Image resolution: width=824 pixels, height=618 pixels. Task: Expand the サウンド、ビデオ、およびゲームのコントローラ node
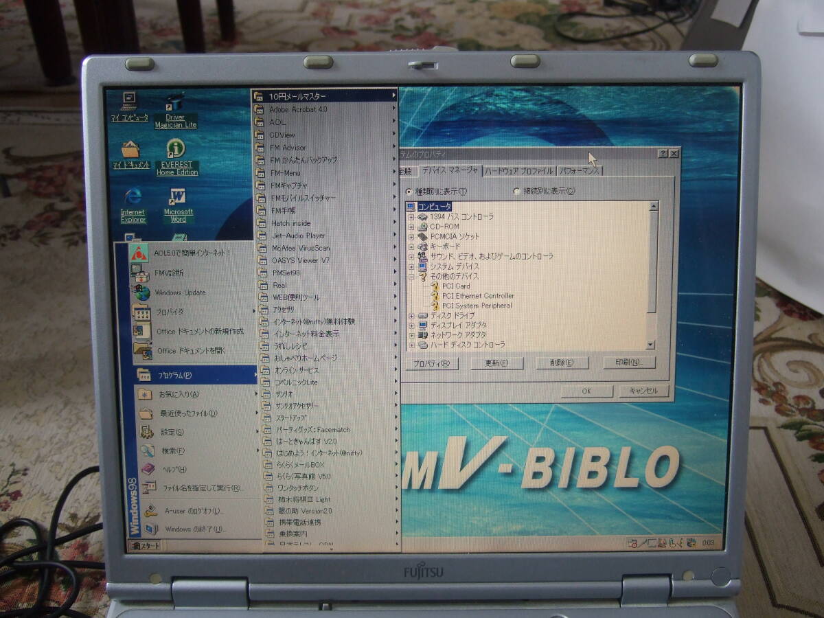click(x=411, y=256)
